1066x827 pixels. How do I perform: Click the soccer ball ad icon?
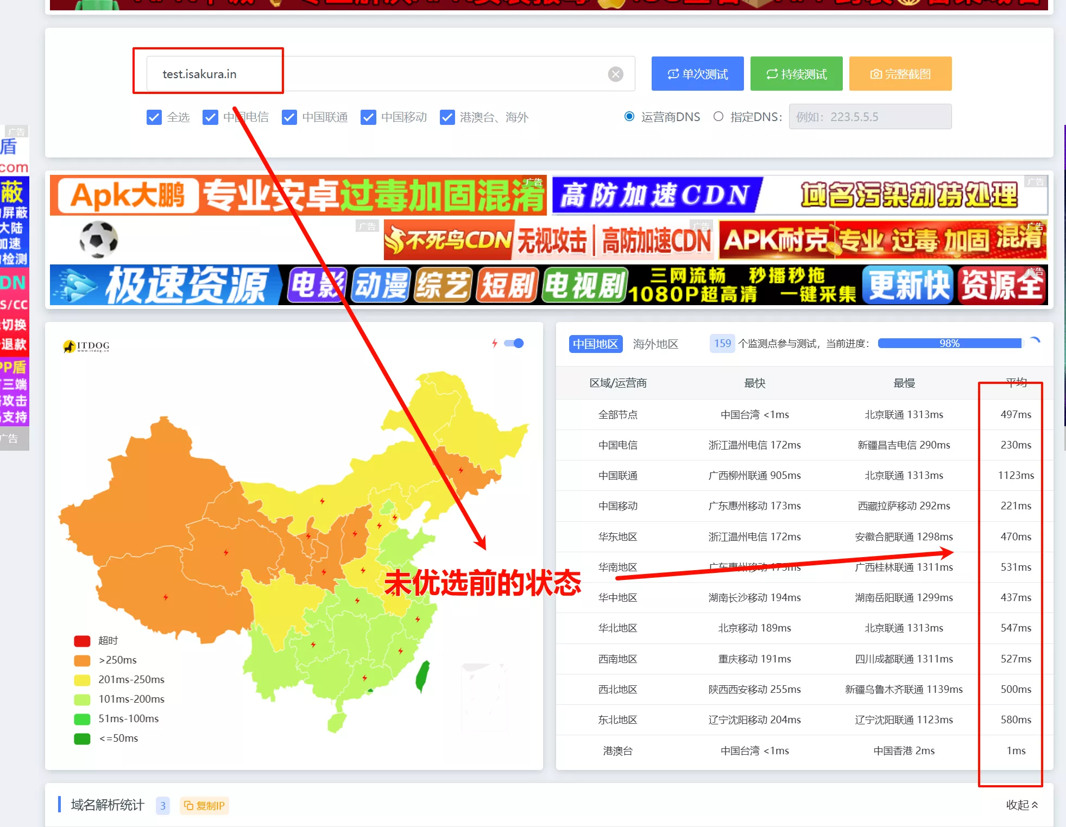(x=99, y=239)
